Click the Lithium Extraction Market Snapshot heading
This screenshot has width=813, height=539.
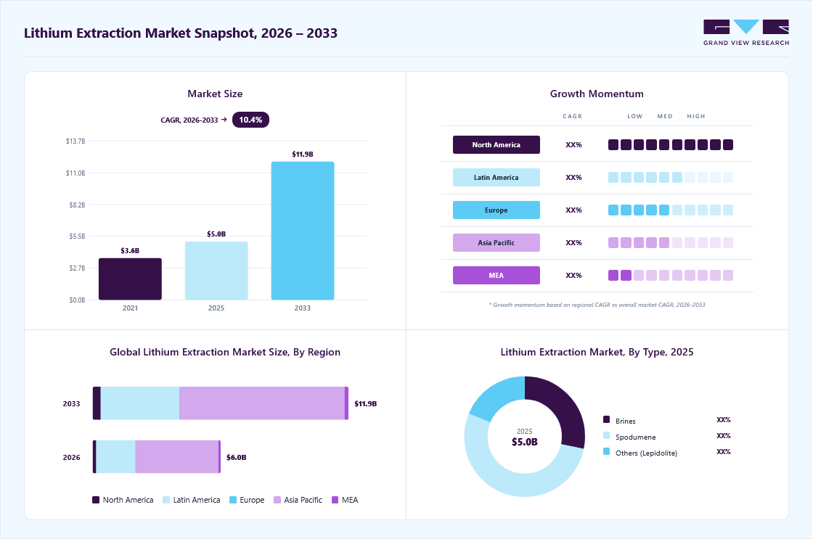click(x=181, y=33)
